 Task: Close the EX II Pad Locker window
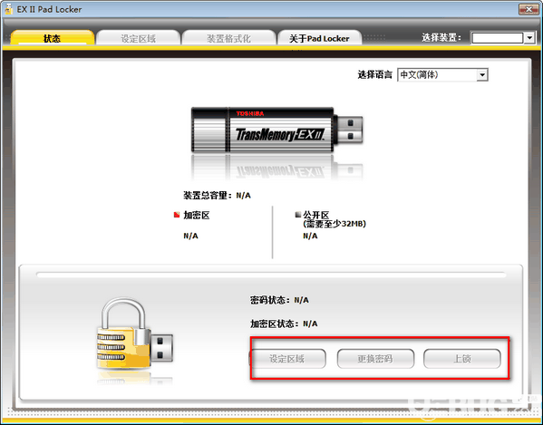528,9
